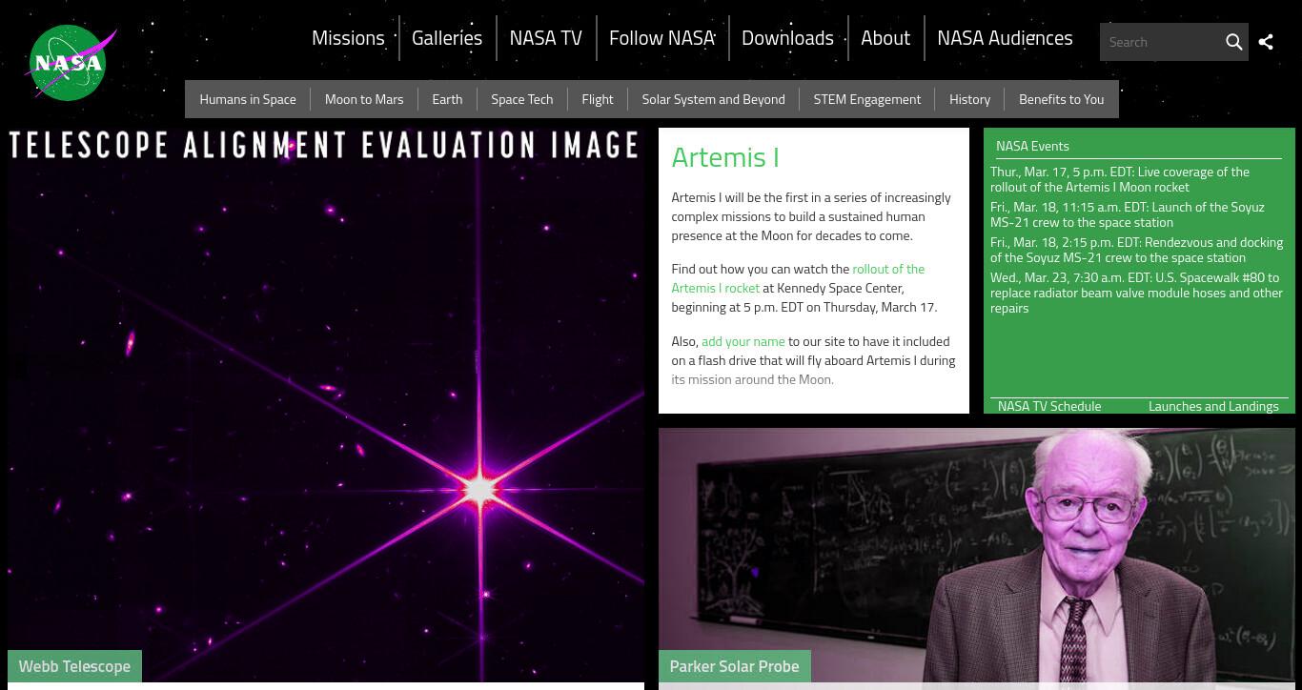The width and height of the screenshot is (1302, 690).
Task: Open the About menu
Action: pyautogui.click(x=885, y=38)
